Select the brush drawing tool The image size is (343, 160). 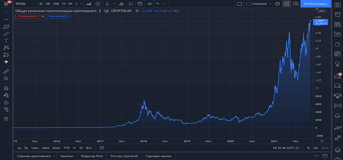tap(6, 34)
